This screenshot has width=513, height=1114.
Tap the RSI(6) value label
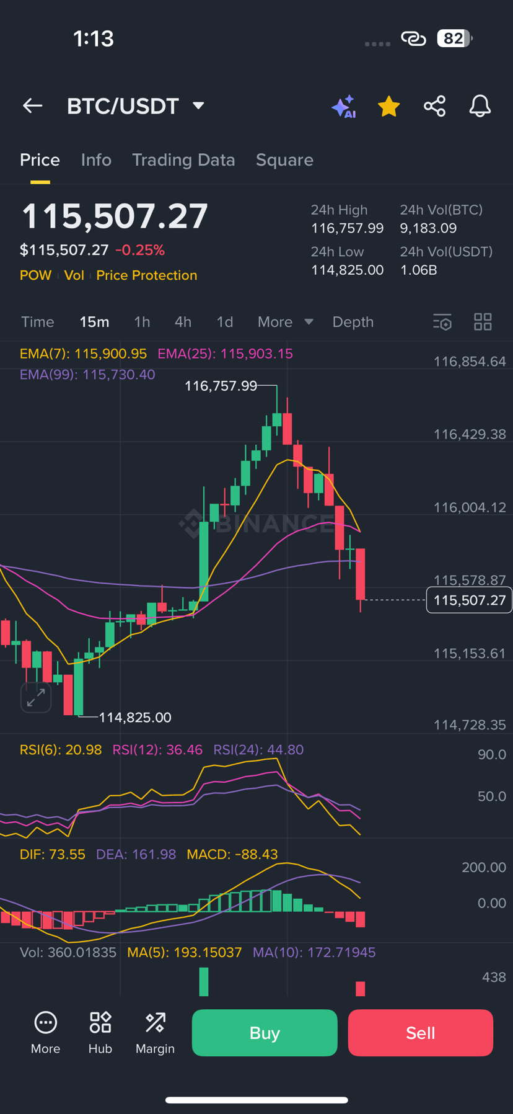[61, 750]
